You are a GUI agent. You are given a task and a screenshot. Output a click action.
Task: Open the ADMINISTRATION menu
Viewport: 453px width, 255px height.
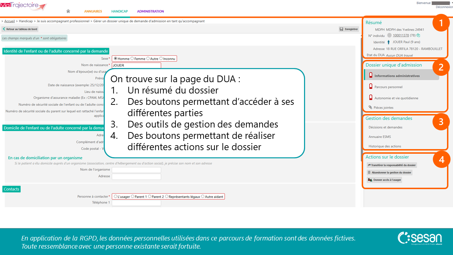tap(150, 11)
